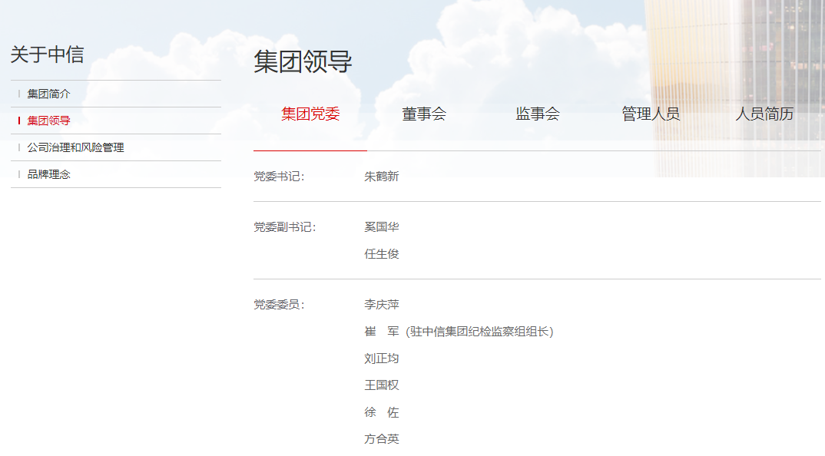
Task: Switch to the 人员简历 tab
Action: tap(764, 114)
